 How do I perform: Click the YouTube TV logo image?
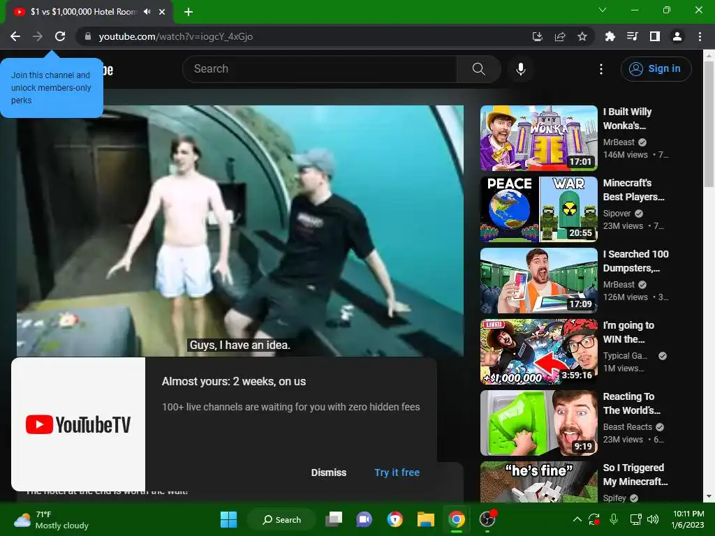[x=78, y=424]
